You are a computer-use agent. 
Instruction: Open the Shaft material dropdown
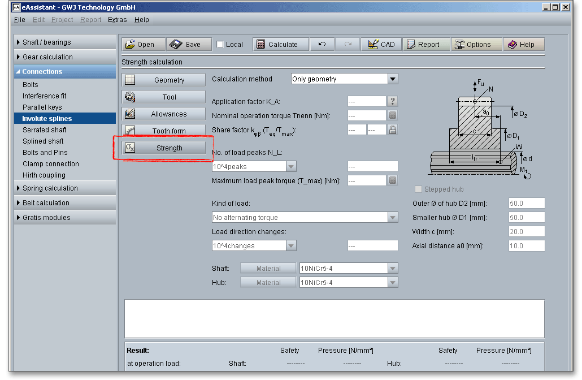(393, 268)
